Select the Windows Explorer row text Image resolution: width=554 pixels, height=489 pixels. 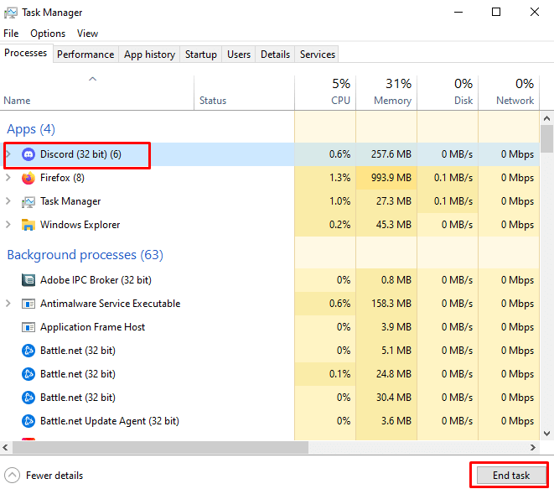pyautogui.click(x=80, y=225)
